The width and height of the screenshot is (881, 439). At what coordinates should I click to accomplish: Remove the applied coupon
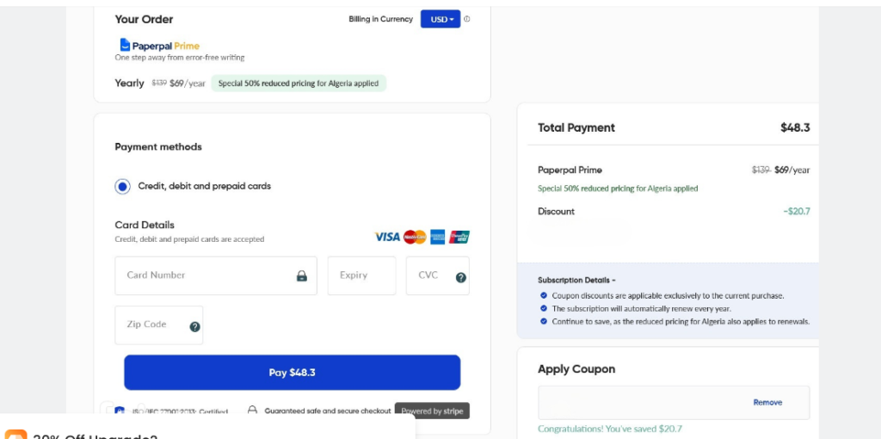767,402
